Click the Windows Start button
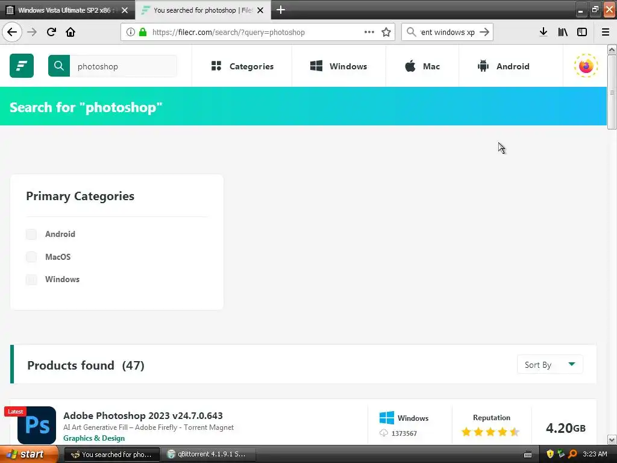Viewport: 617px width, 463px height. (x=29, y=455)
